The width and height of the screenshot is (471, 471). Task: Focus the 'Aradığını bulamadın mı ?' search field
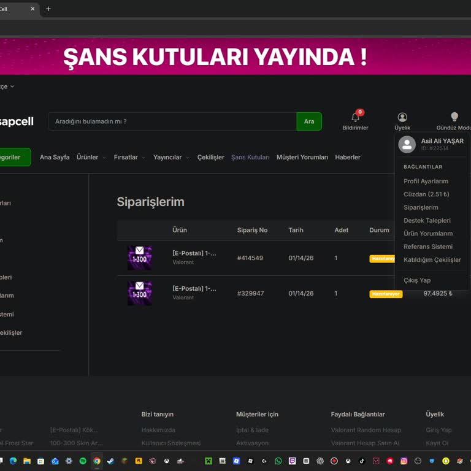tap(172, 121)
